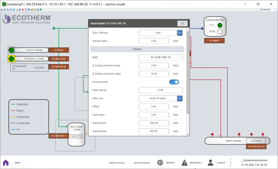Click the blue monitor icon in toolbar
278x169 pixels.
coord(29,10)
